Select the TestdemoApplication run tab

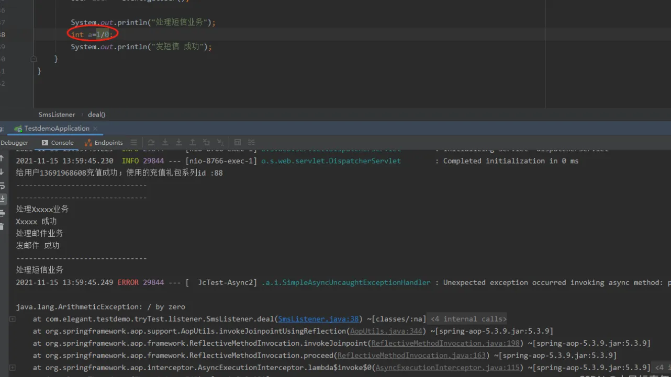(x=57, y=129)
